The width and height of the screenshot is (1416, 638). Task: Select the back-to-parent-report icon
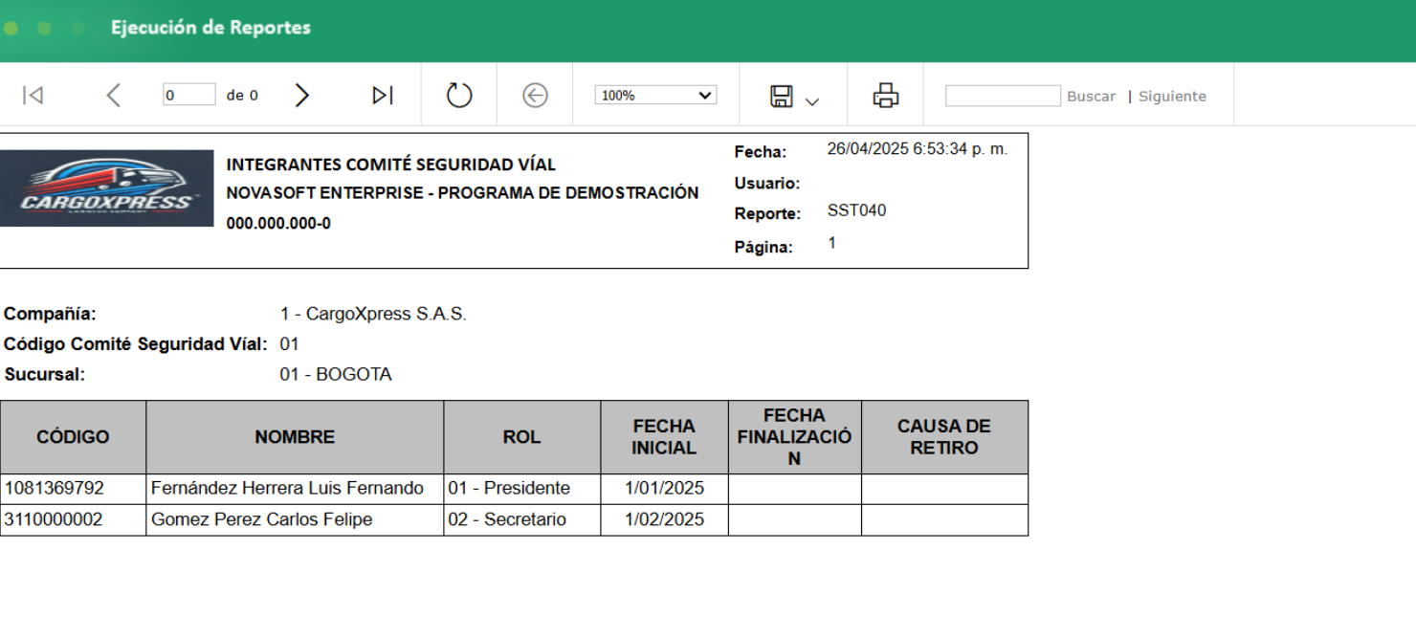pos(535,95)
